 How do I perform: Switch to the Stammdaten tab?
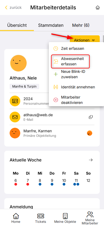(51, 25)
